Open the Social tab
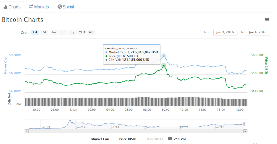 66,7
